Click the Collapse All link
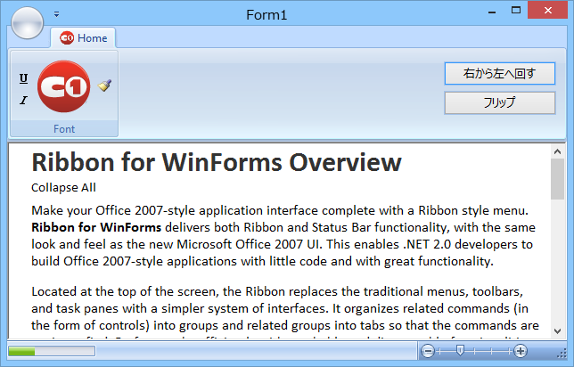This screenshot has height=367, width=574. [63, 187]
